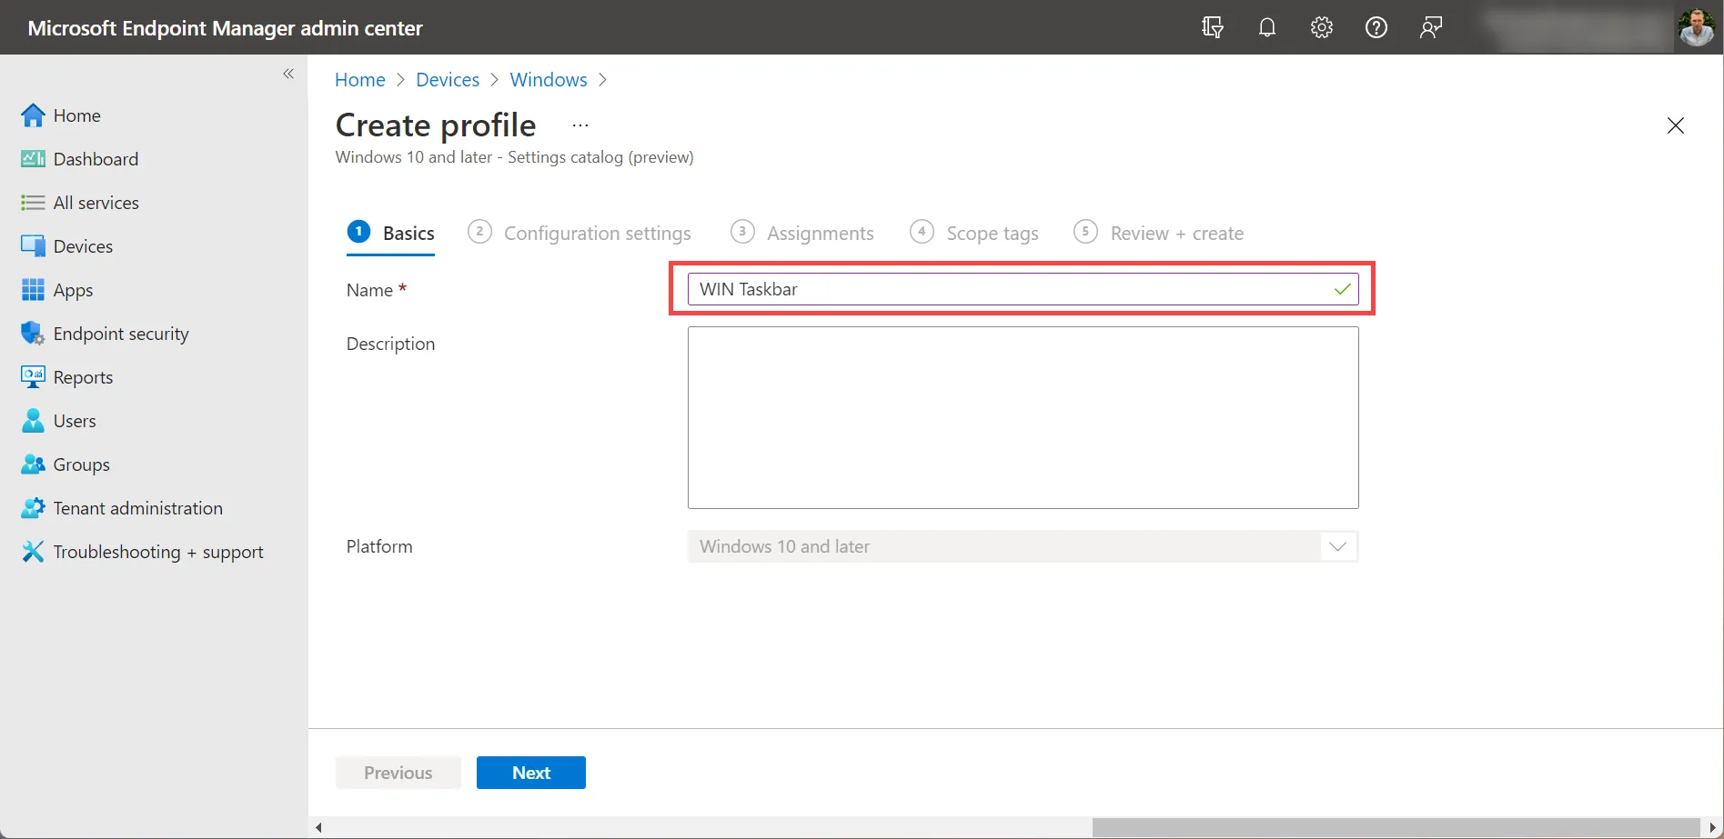This screenshot has width=1724, height=839.
Task: Open Apps from sidebar
Action: coord(74,290)
